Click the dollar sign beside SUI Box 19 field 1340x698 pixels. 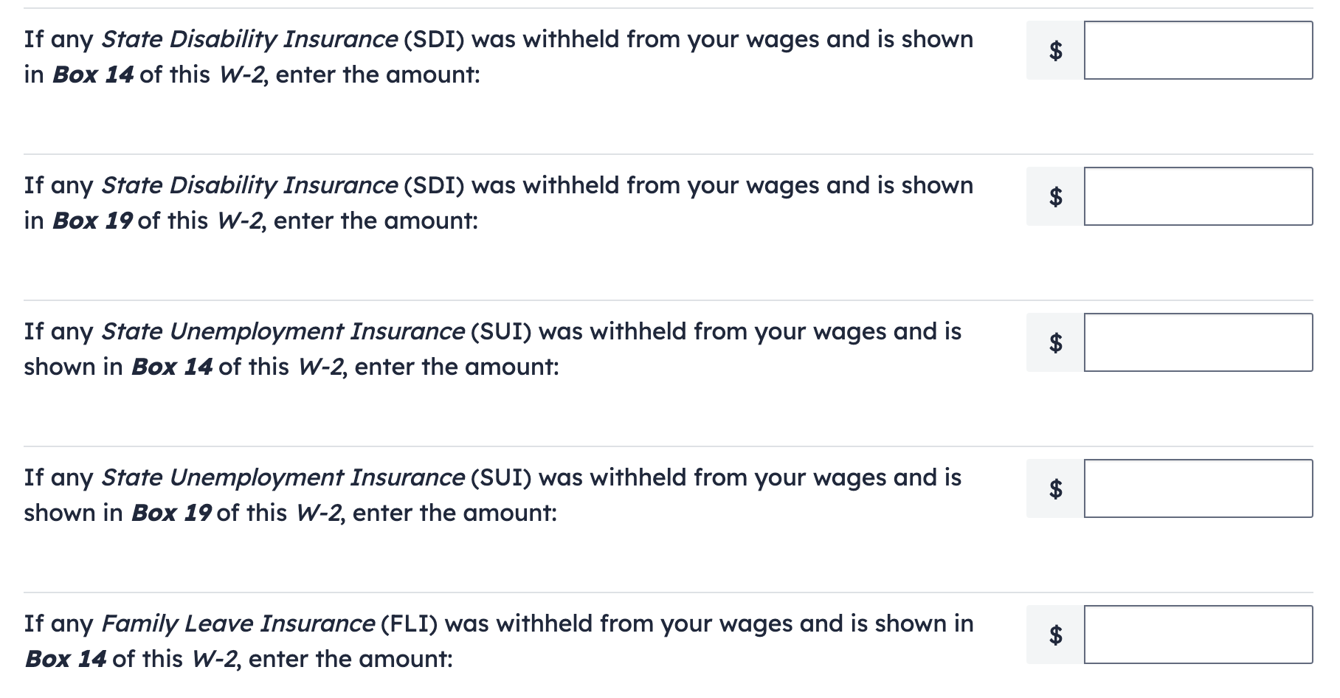point(1055,488)
